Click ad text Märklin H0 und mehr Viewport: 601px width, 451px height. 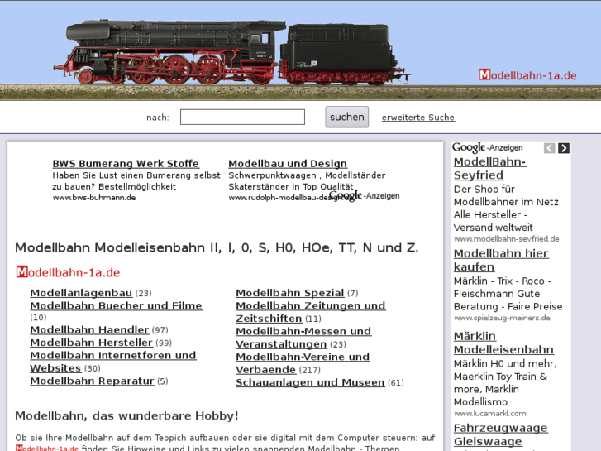click(505, 382)
